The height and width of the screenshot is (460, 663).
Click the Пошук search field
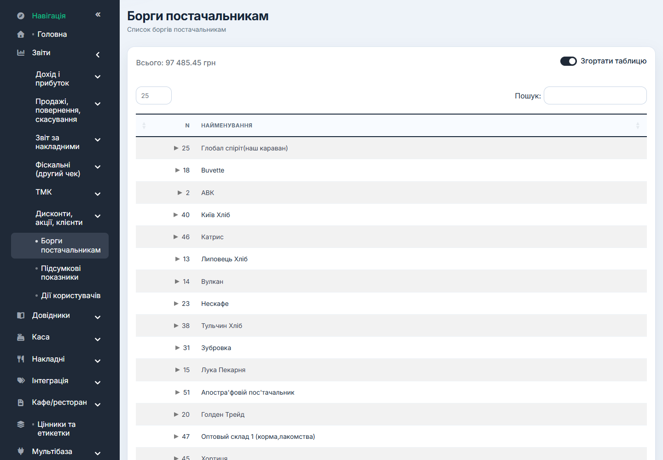[595, 96]
